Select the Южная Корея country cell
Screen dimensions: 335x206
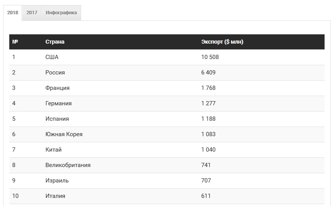click(x=64, y=134)
